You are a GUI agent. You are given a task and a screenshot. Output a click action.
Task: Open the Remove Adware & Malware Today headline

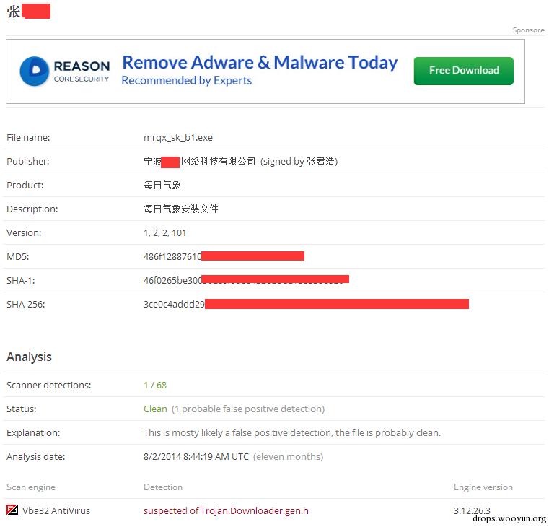260,63
